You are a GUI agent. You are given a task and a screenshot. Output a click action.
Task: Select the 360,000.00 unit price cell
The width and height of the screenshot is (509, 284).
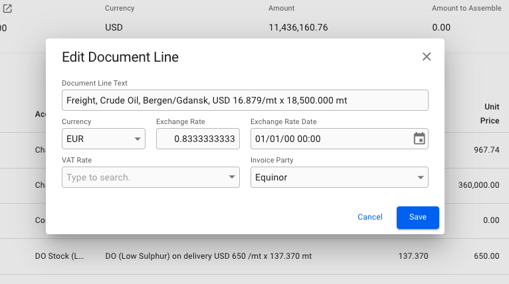point(478,185)
